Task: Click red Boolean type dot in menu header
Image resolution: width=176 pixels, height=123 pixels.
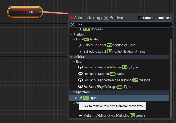Action: tap(71, 18)
